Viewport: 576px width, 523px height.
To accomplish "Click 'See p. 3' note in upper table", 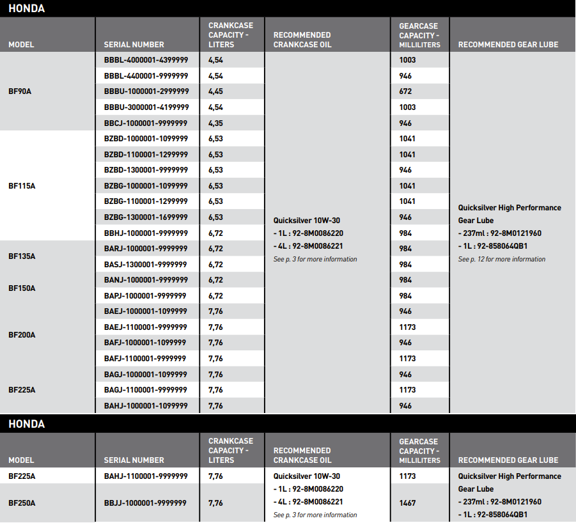I will [x=315, y=260].
